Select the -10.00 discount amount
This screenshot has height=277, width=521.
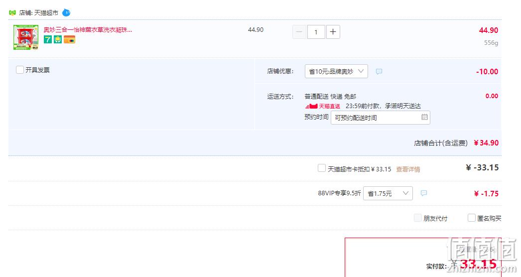point(487,72)
